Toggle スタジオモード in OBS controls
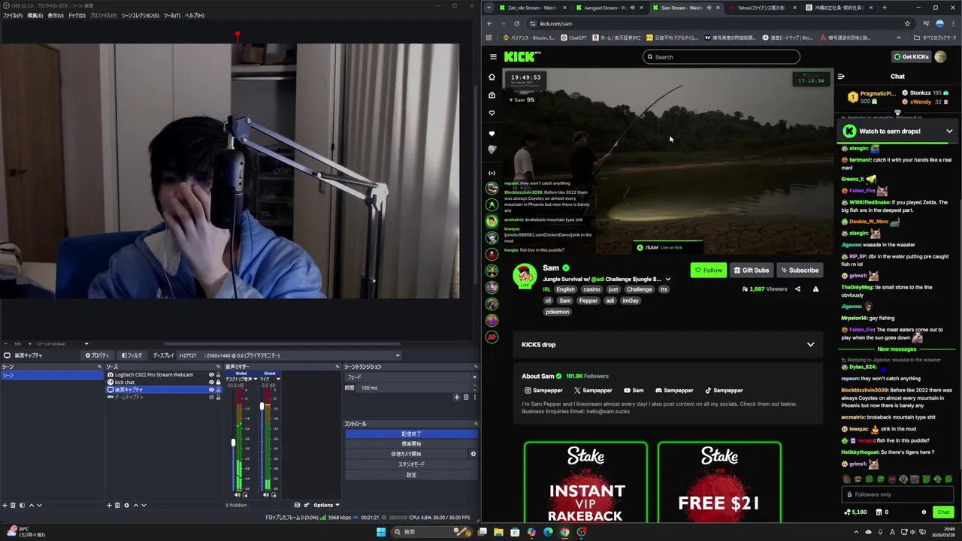 [411, 464]
